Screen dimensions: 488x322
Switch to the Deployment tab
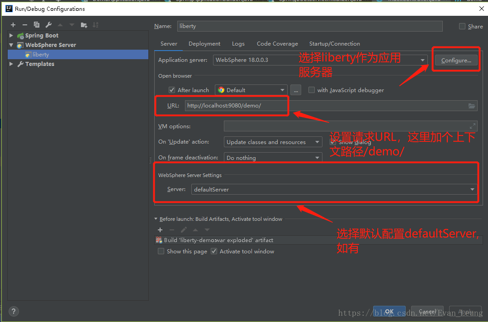click(x=204, y=44)
